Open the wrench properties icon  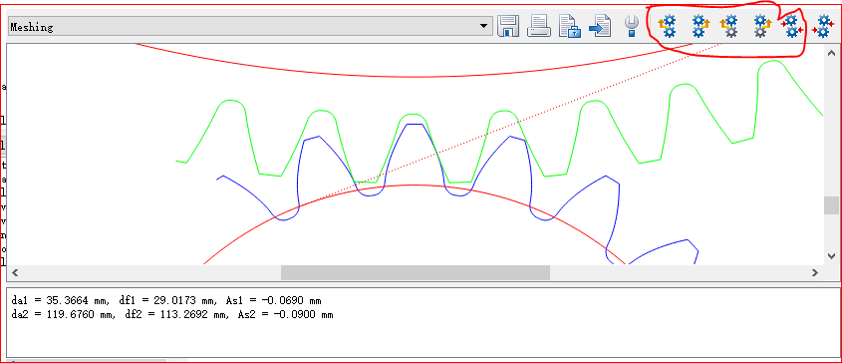pyautogui.click(x=632, y=26)
